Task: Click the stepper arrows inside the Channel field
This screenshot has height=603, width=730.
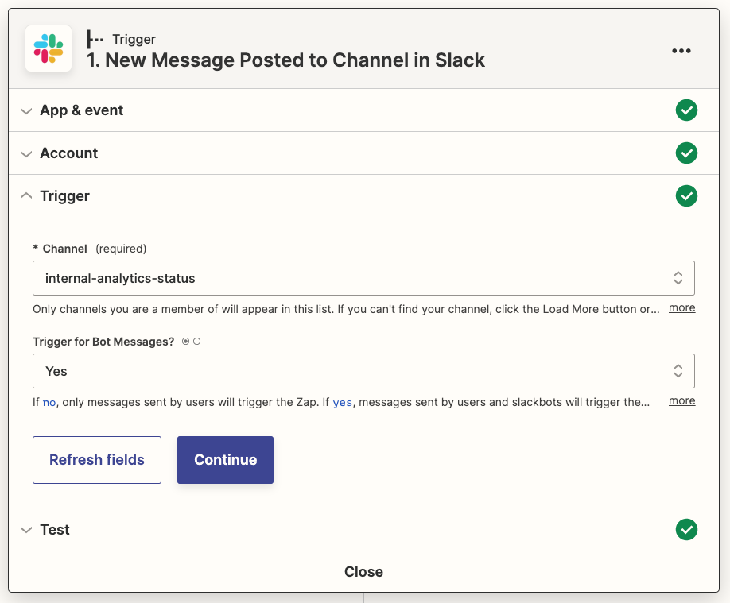Action: click(678, 277)
